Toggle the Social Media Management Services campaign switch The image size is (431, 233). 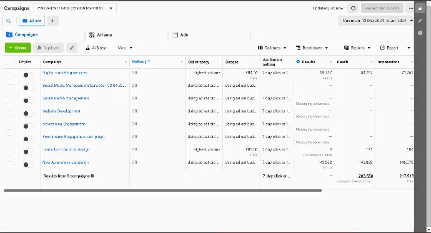(27, 88)
